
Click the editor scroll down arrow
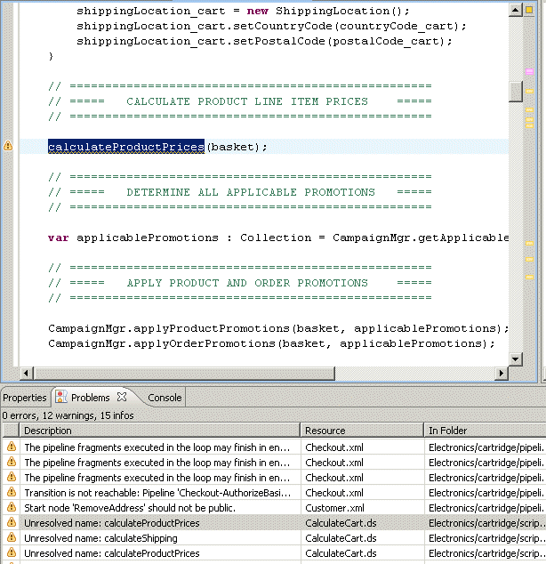coord(516,358)
